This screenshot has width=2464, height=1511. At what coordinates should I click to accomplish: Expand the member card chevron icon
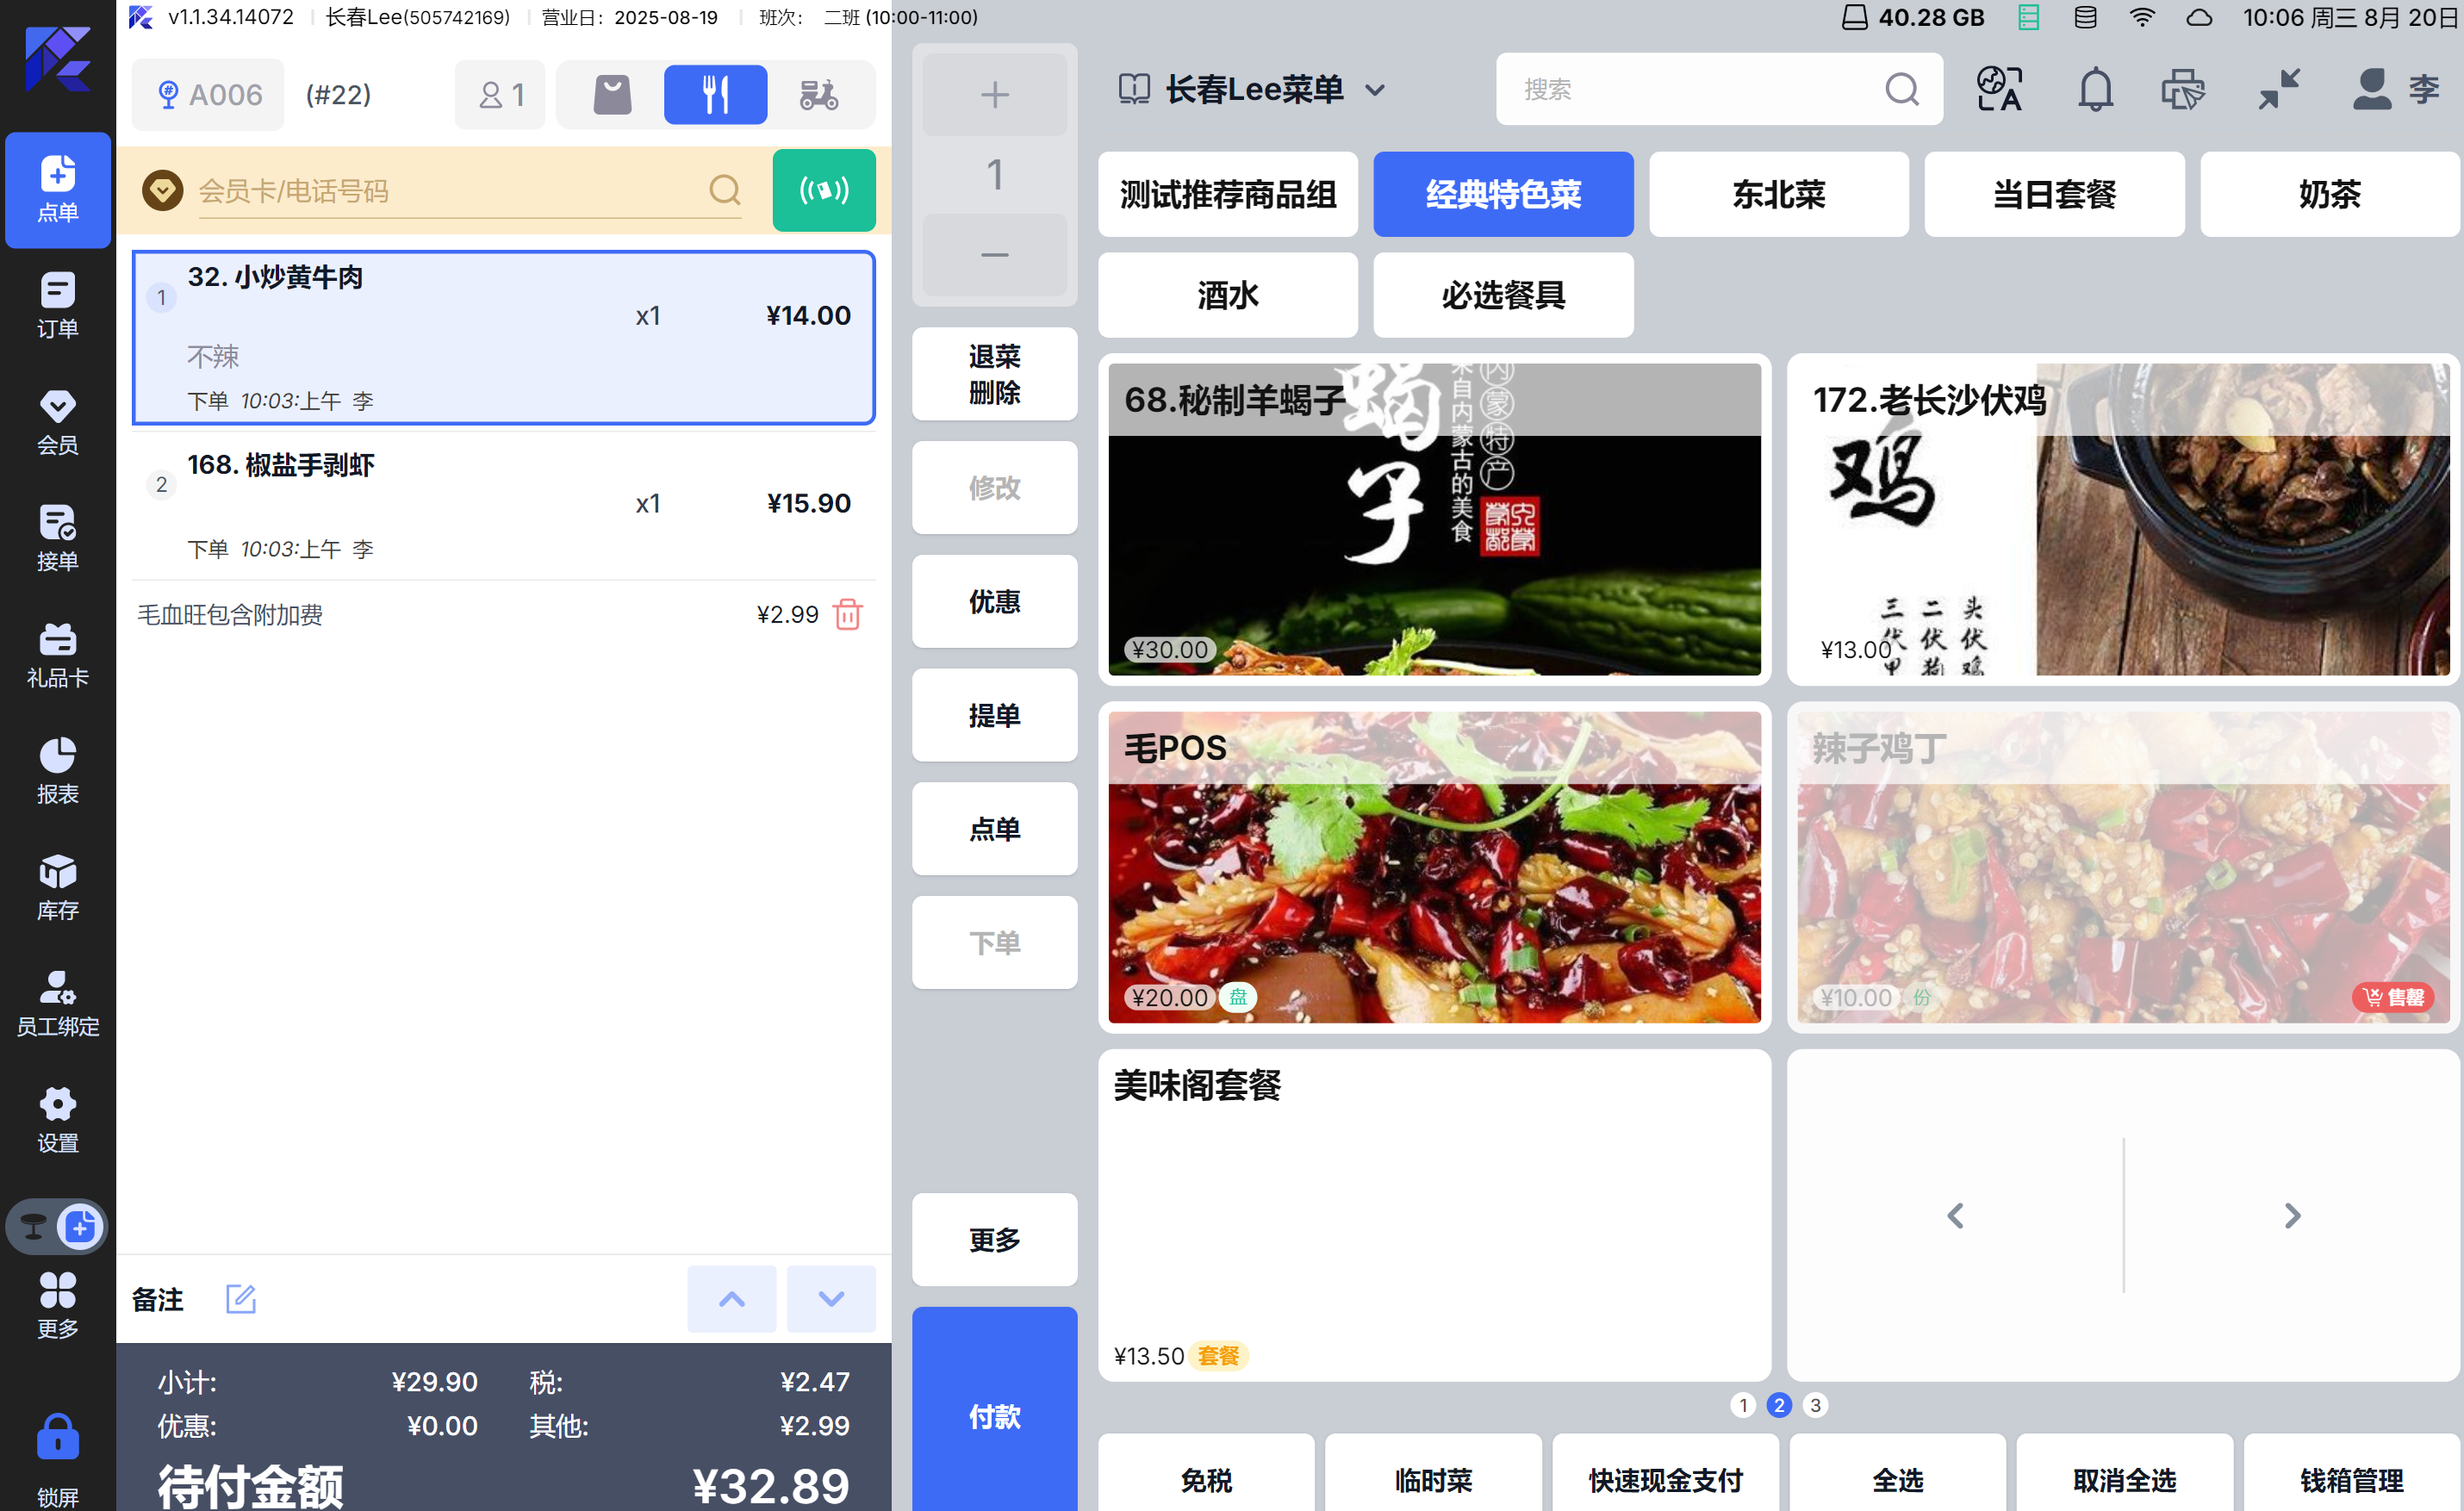pos(162,190)
